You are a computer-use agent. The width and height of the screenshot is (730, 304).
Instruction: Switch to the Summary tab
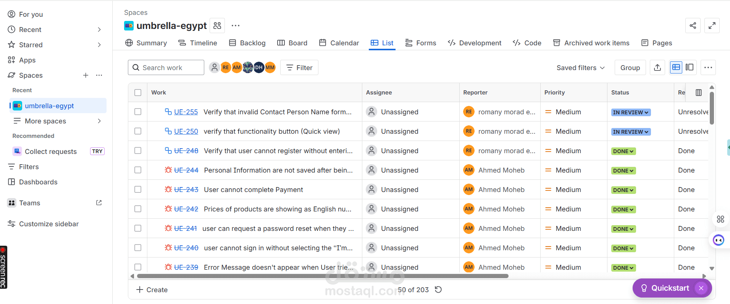point(146,43)
